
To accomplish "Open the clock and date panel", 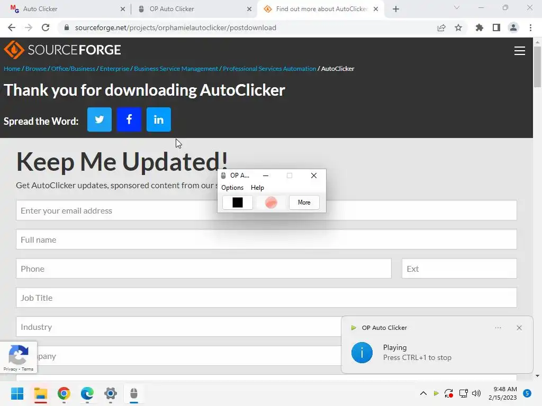I will pyautogui.click(x=503, y=393).
